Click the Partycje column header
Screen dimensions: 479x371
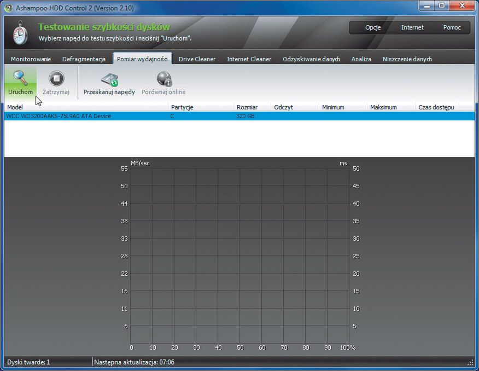[x=201, y=107]
